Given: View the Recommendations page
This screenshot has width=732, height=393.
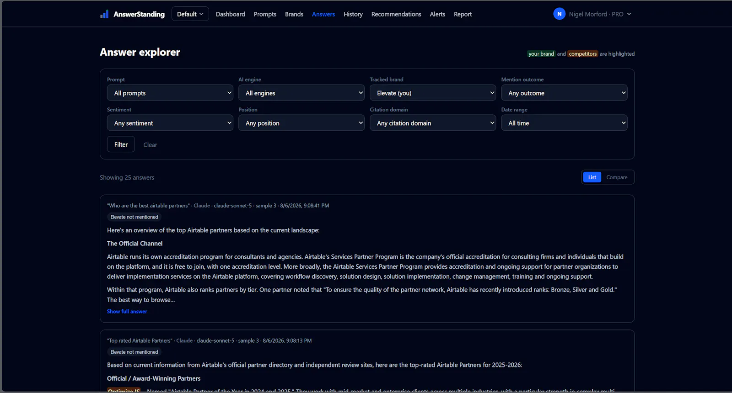Looking at the screenshot, I should click(x=396, y=14).
